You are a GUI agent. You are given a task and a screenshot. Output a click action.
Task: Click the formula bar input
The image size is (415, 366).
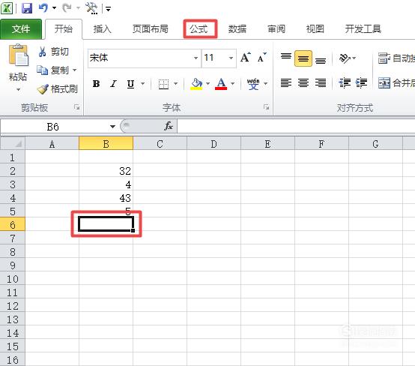point(296,126)
